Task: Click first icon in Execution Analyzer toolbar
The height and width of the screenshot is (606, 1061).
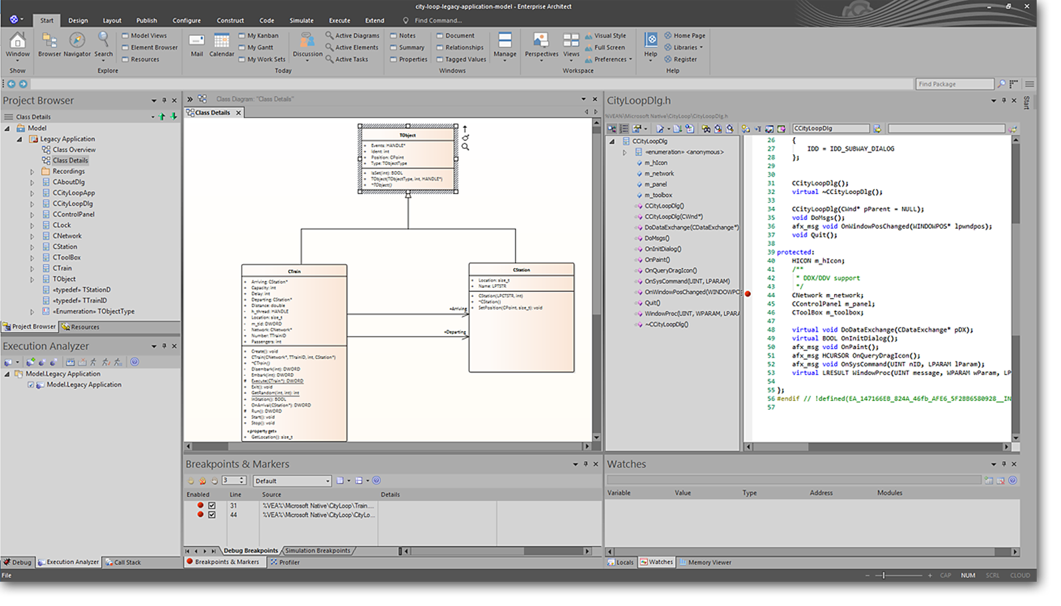Action: point(8,362)
